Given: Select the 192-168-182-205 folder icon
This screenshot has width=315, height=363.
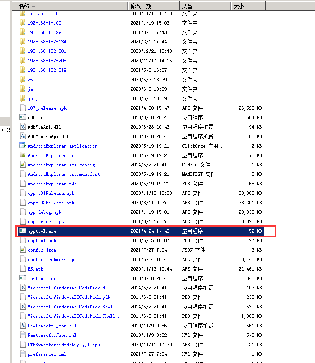Looking at the screenshot, I should [23, 61].
